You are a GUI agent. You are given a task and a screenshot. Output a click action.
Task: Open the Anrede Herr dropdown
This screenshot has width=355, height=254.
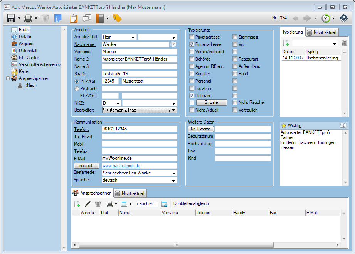point(133,37)
